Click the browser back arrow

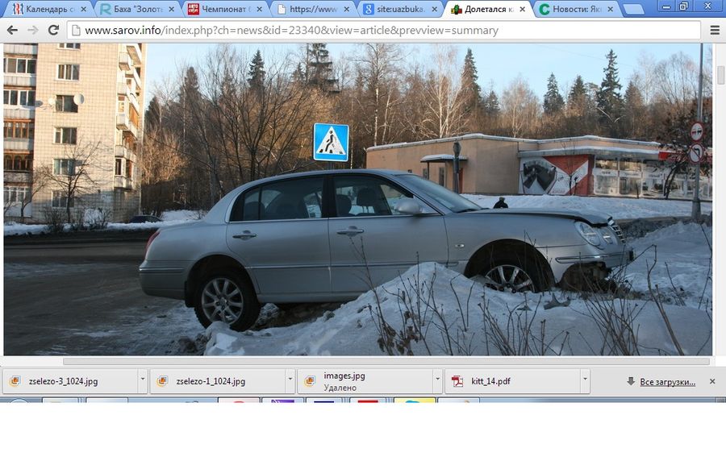(x=12, y=30)
